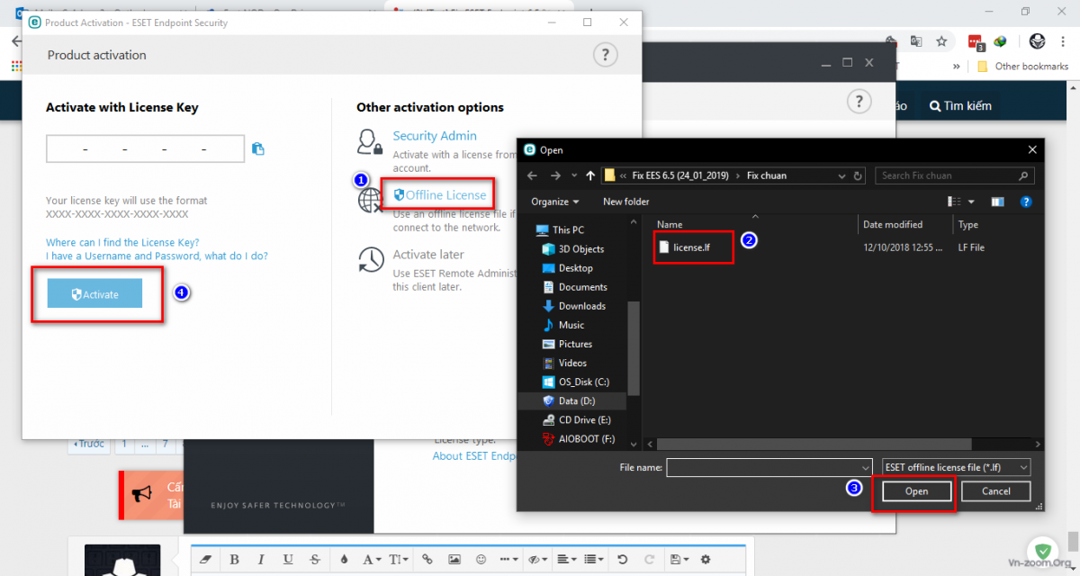The height and width of the screenshot is (576, 1080).
Task: Bookmark the page with the star icon
Action: (941, 41)
